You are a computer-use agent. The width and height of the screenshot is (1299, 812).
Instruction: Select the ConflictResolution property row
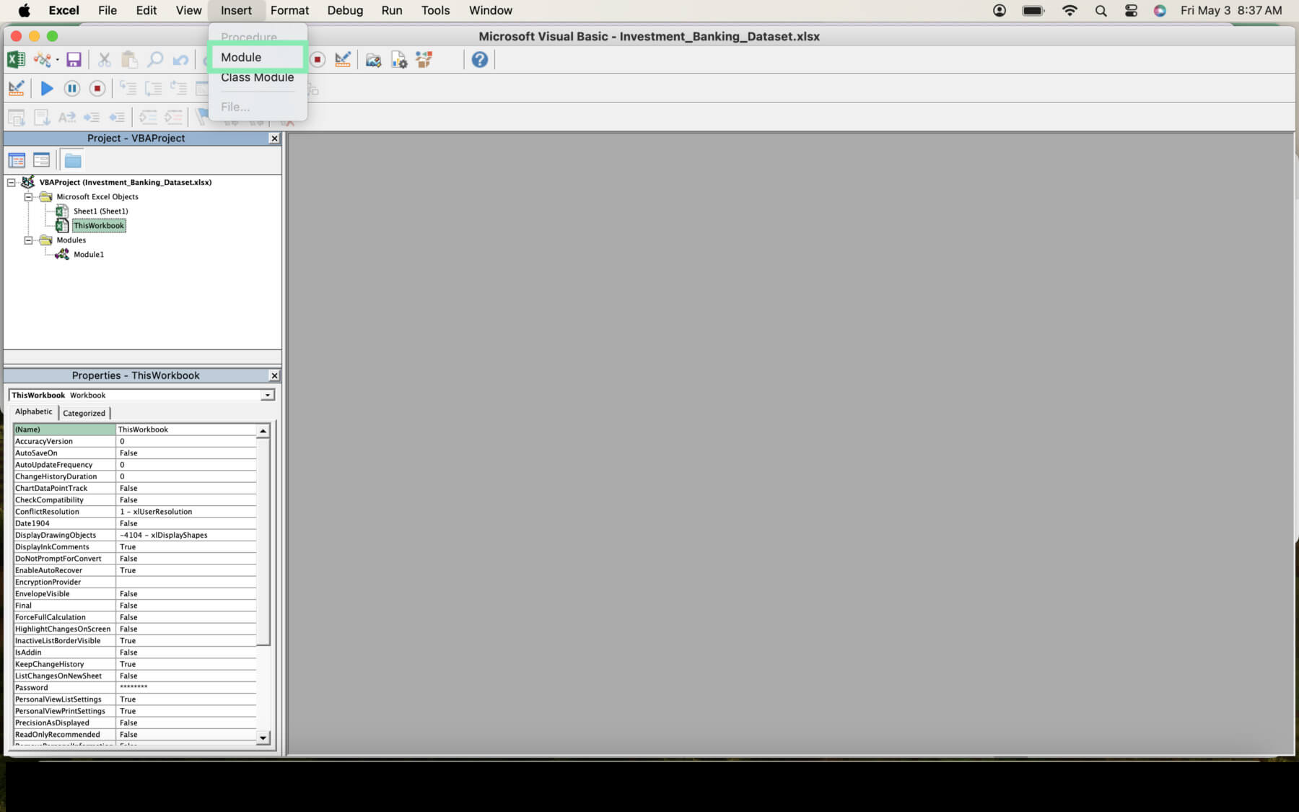click(x=135, y=512)
